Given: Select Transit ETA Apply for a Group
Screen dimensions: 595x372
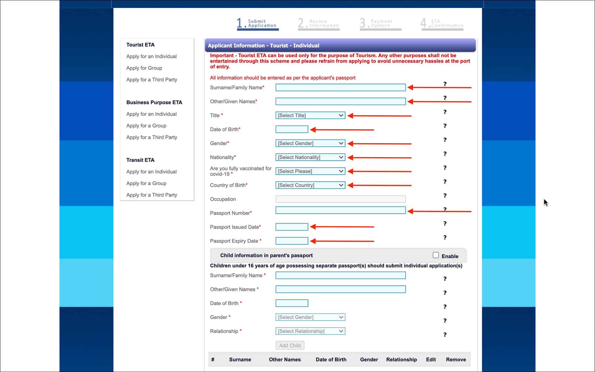Looking at the screenshot, I should [x=146, y=184].
